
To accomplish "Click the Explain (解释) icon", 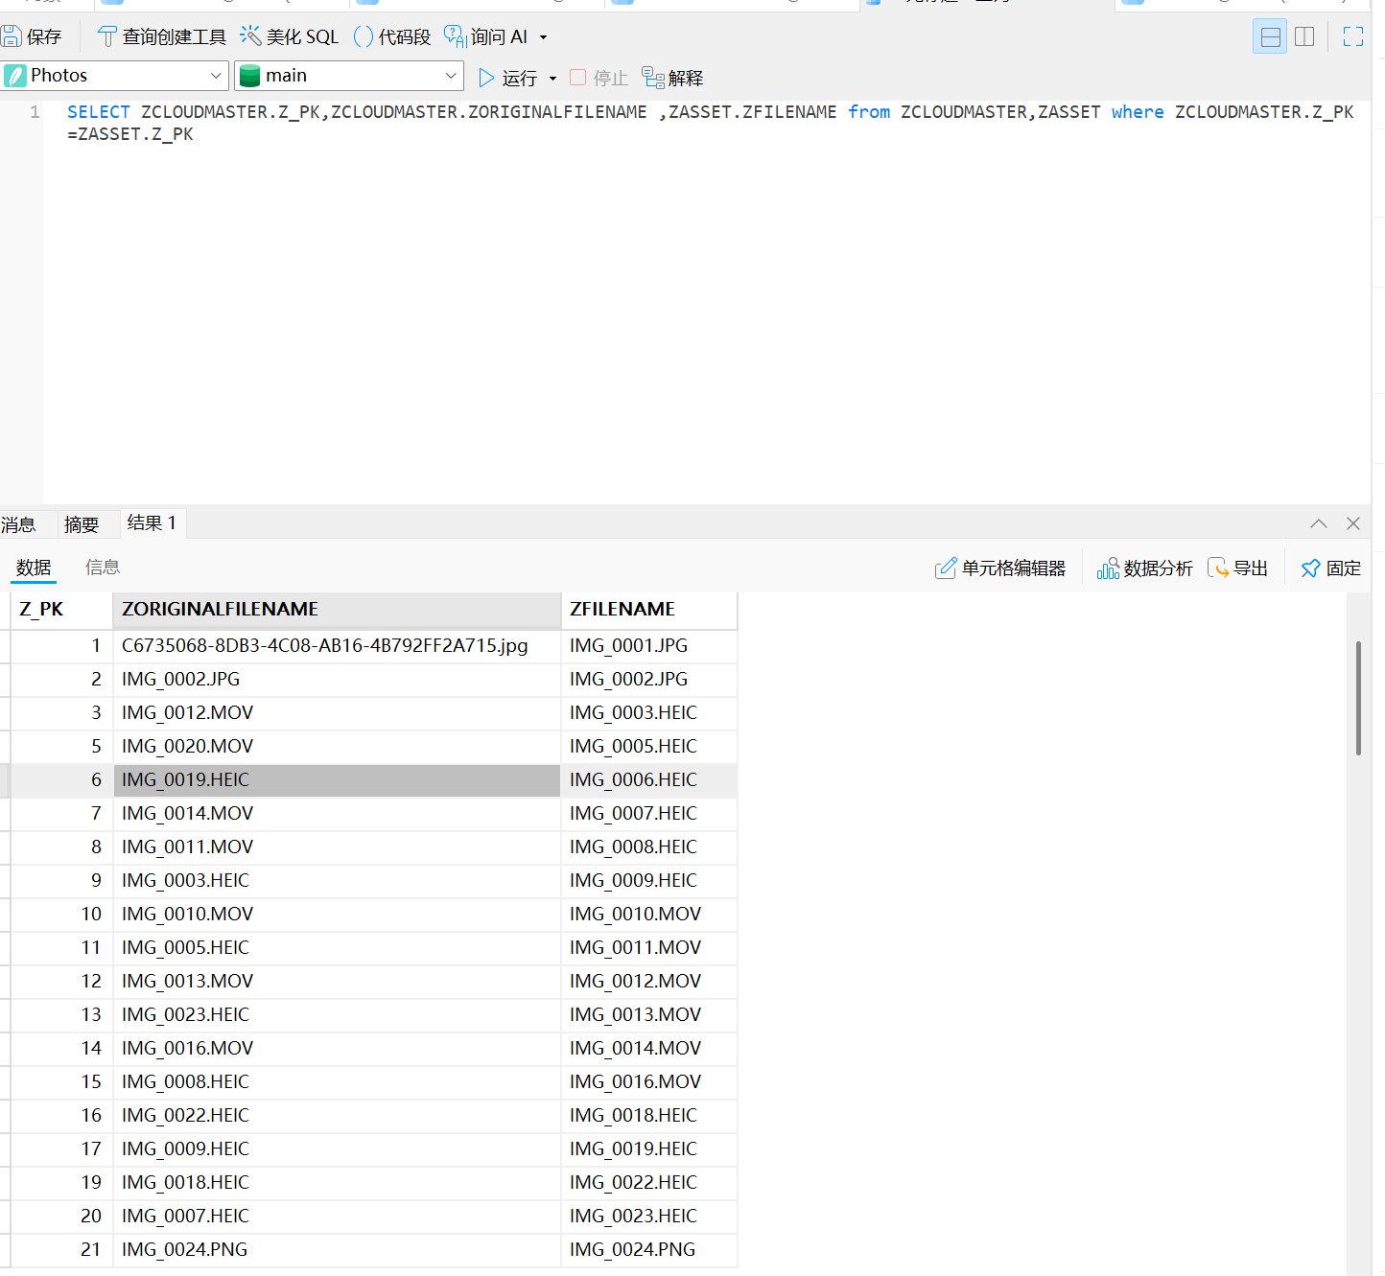I will (x=653, y=78).
